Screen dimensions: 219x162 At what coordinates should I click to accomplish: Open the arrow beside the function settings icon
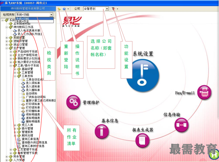(117, 9)
